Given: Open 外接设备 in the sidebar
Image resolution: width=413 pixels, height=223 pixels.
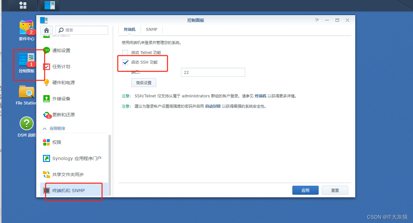Looking at the screenshot, I should coord(74,99).
